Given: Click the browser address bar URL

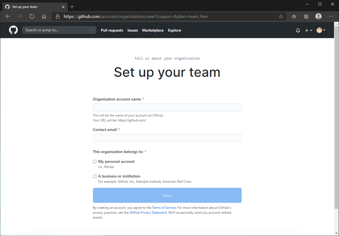Looking at the screenshot, I should (136, 16).
